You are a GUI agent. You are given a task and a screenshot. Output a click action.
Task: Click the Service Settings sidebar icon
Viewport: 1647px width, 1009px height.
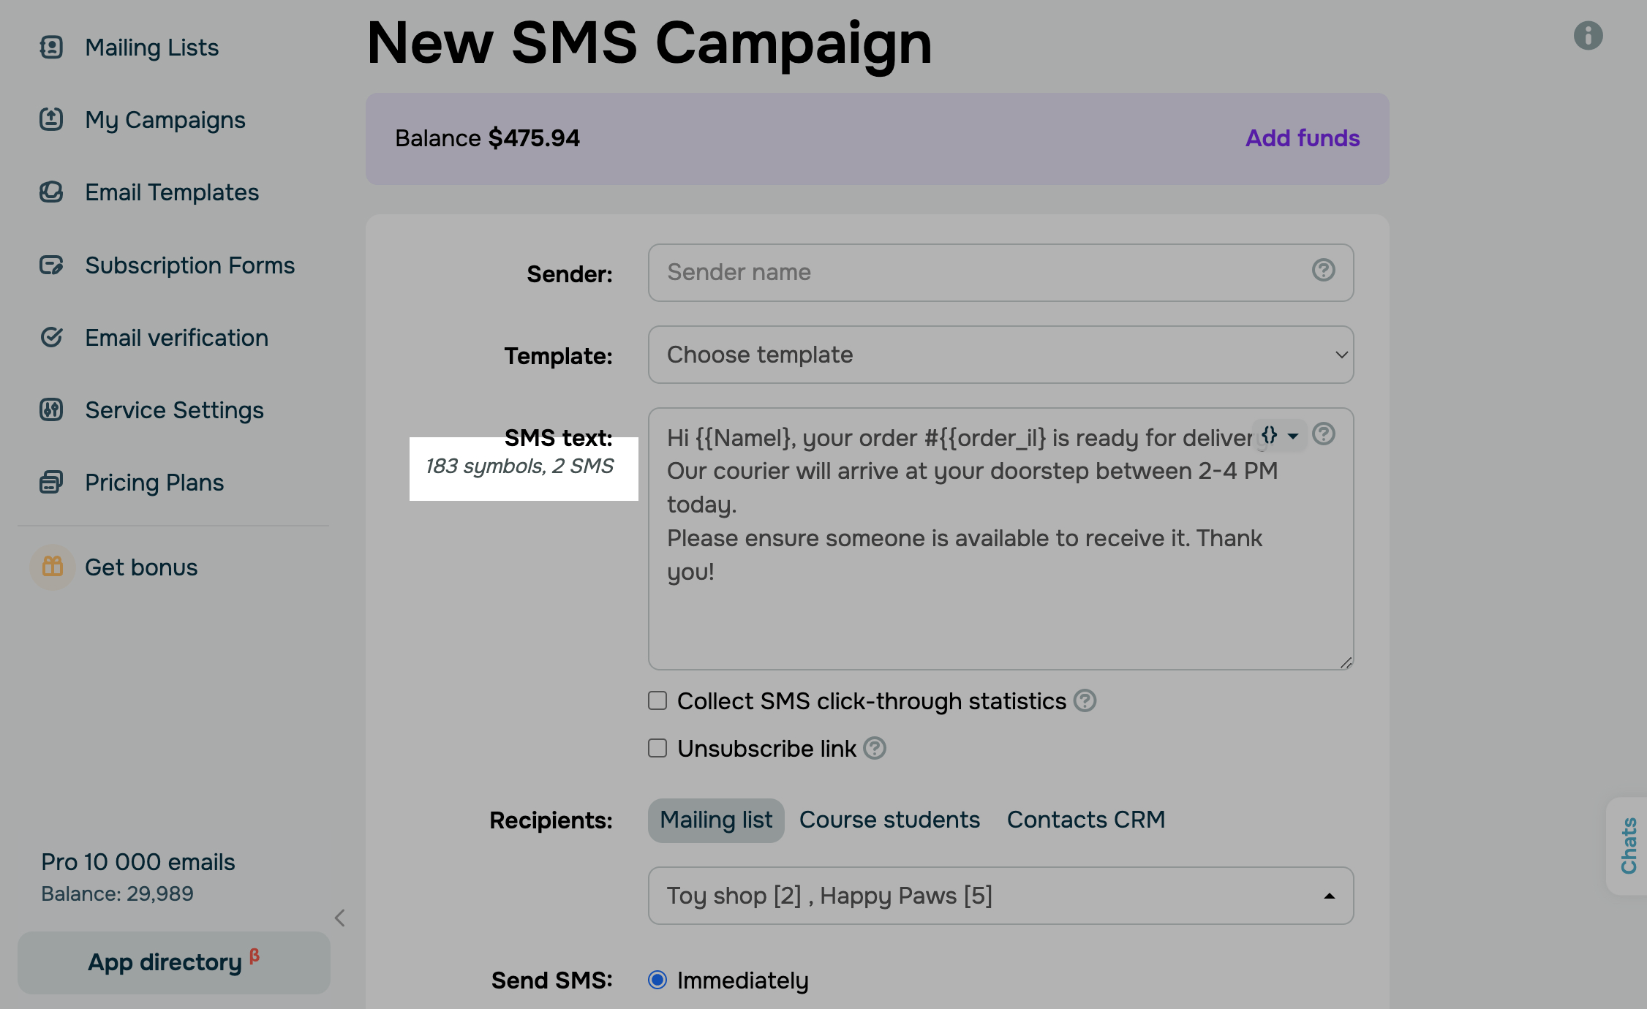51,409
